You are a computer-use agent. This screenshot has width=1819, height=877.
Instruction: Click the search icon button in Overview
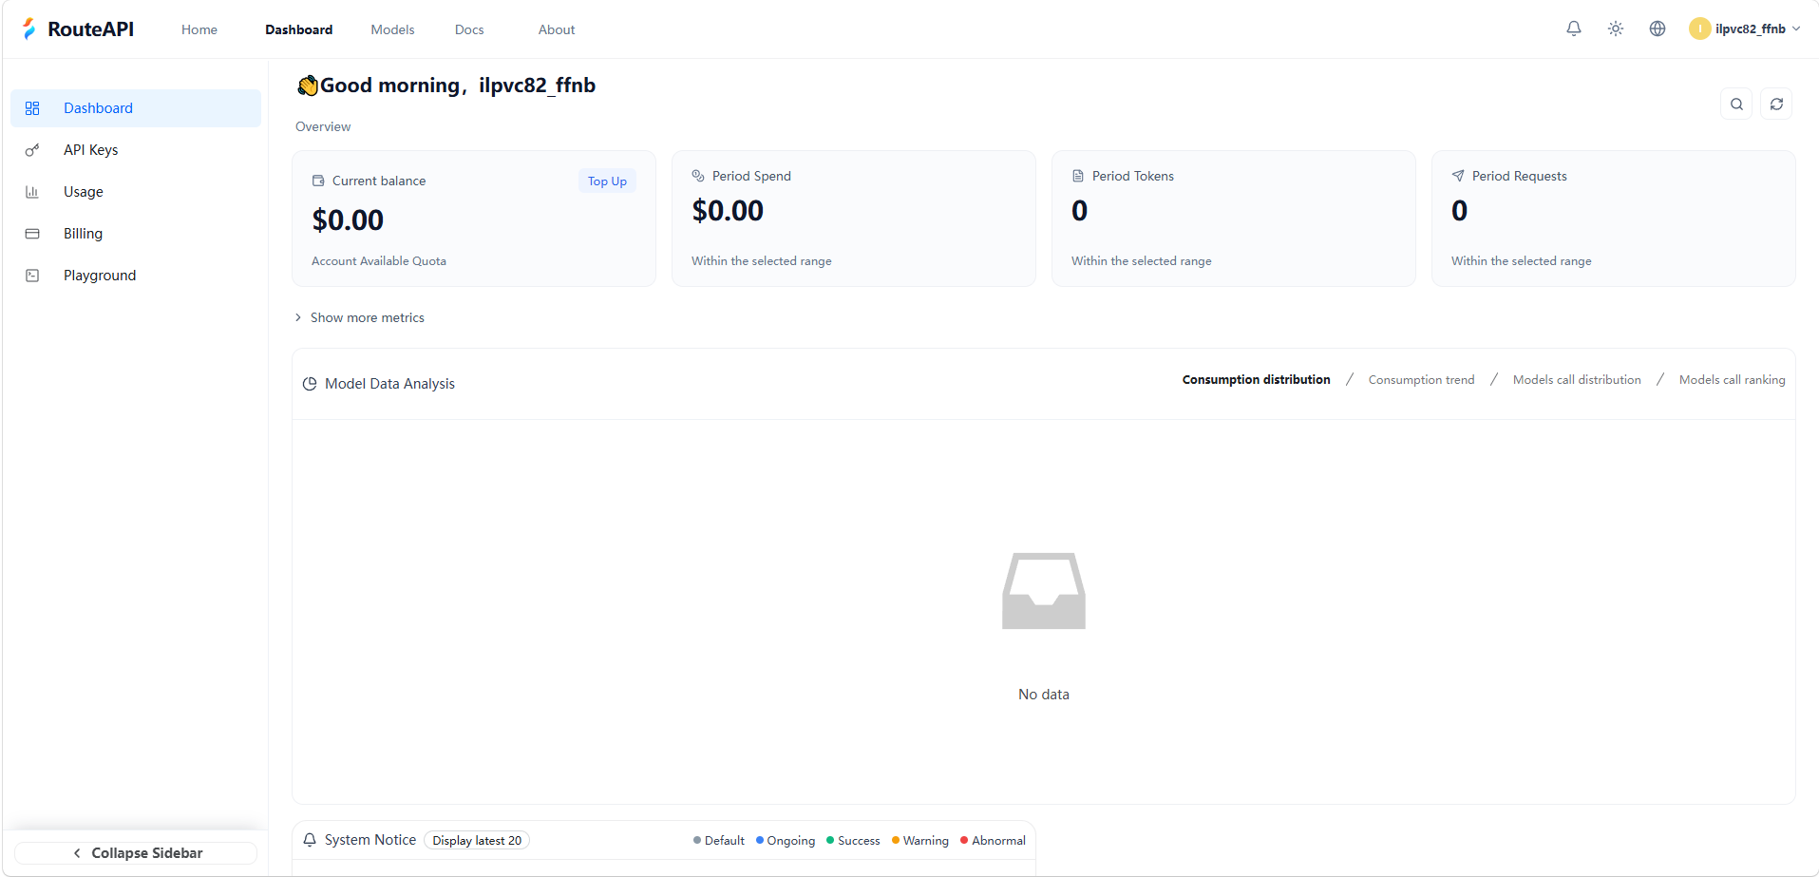tap(1736, 104)
